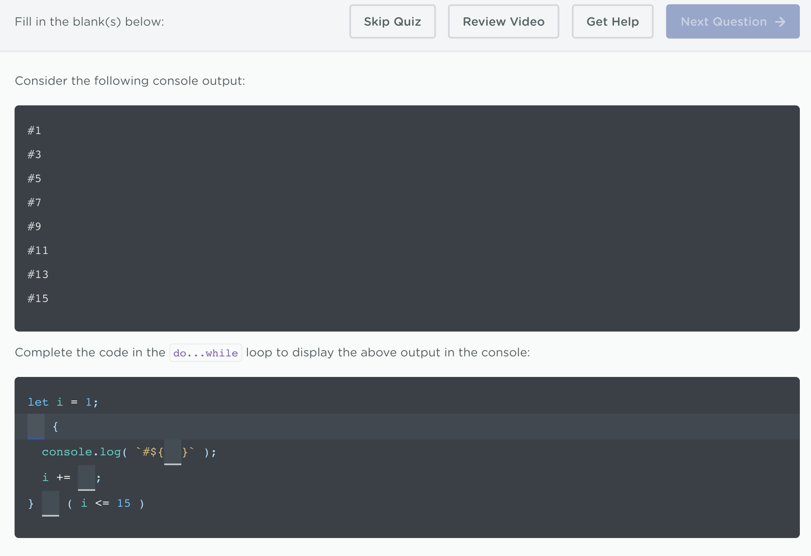Select the blank inside the template literal
Image resolution: width=811 pixels, height=556 pixels.
pos(172,452)
